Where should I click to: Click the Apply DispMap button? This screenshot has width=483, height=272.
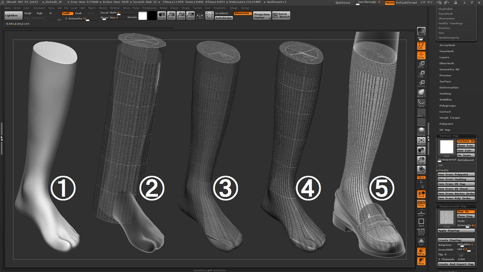coord(456,230)
